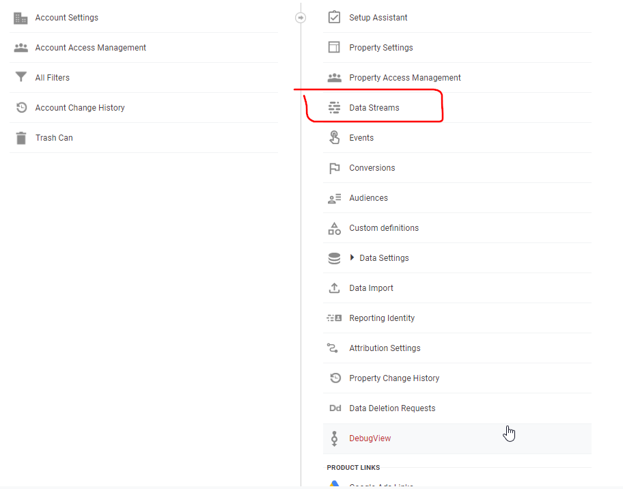The image size is (623, 489).
Task: View Property Change History
Action: pos(393,378)
